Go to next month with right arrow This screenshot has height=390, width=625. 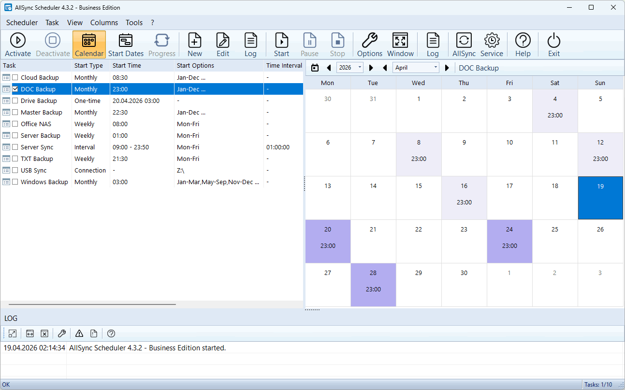447,68
